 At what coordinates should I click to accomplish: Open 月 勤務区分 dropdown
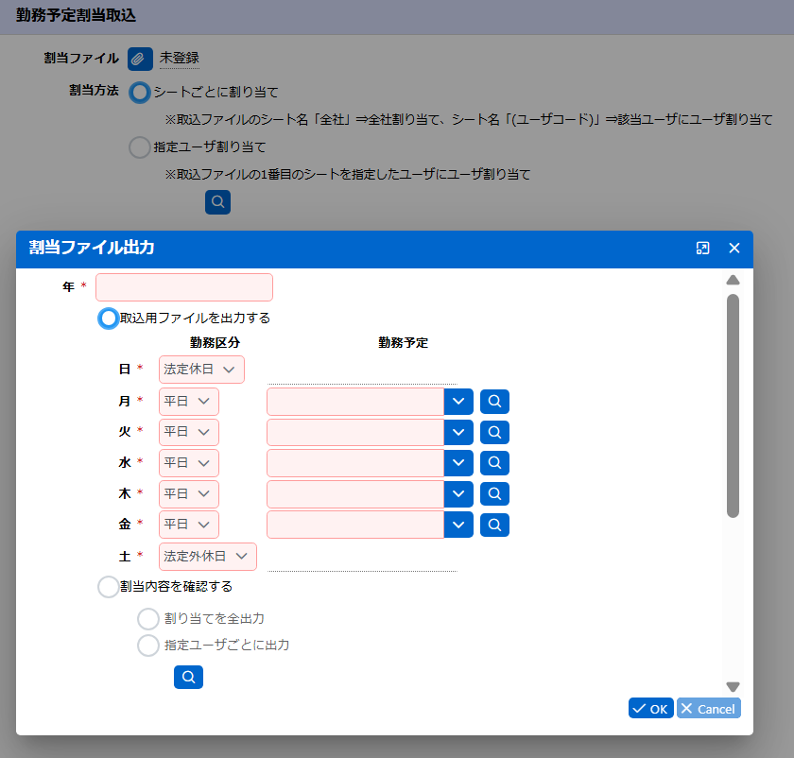(189, 402)
